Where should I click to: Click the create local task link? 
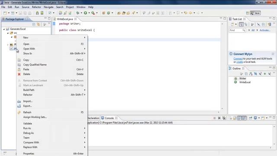[239, 62]
